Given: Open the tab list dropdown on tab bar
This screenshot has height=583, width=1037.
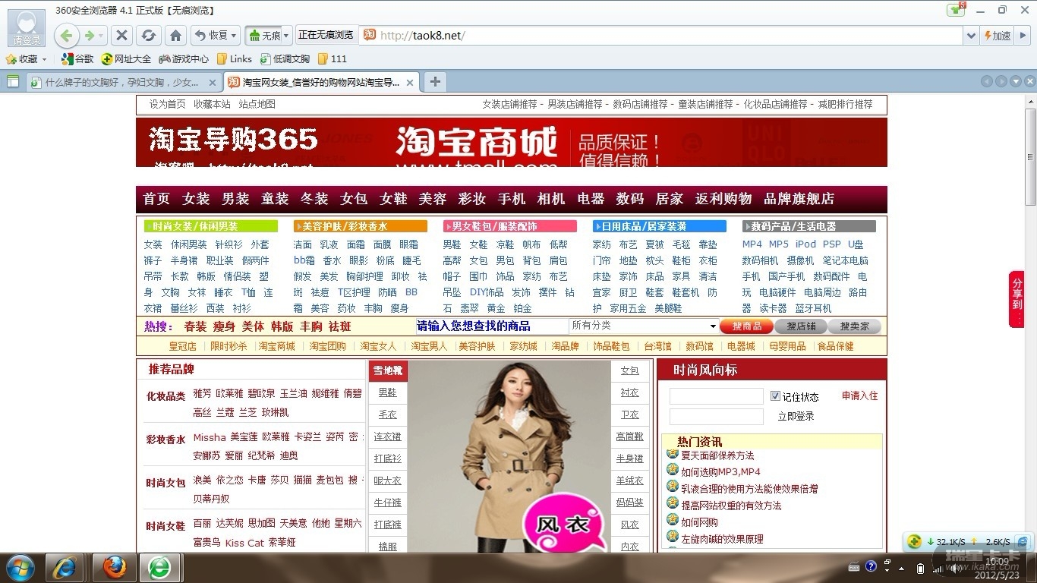Looking at the screenshot, I should click(x=1016, y=81).
